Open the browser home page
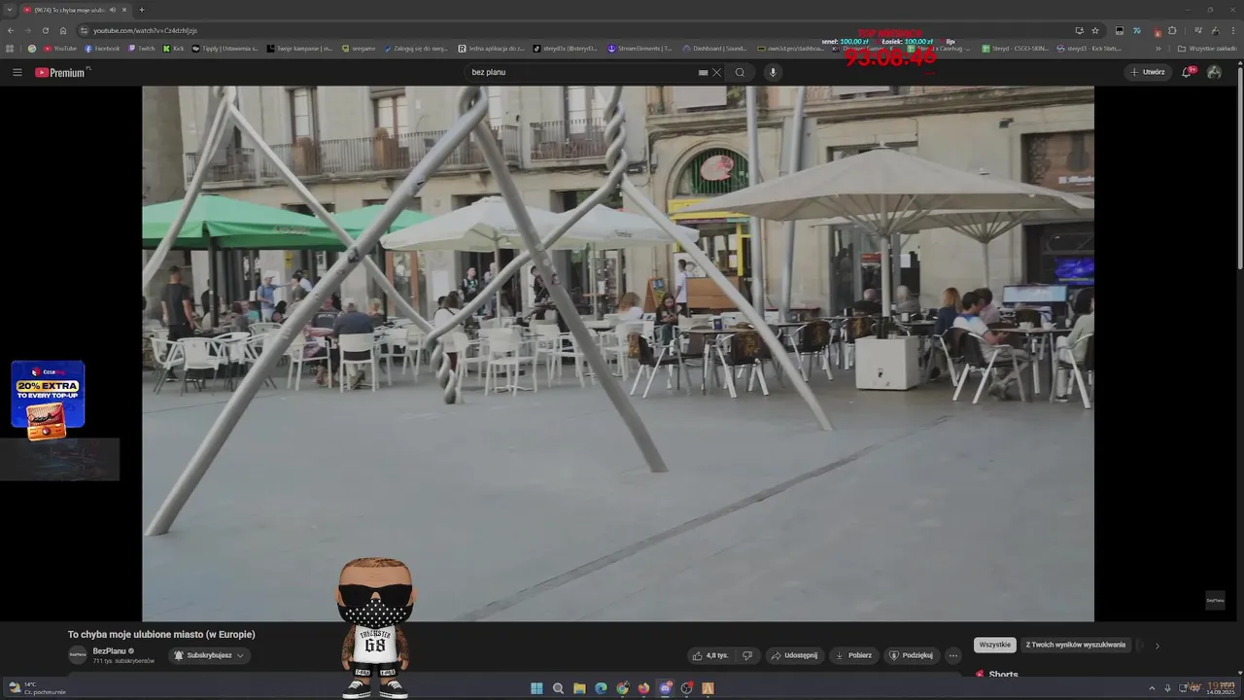The width and height of the screenshot is (1244, 700). tap(63, 30)
